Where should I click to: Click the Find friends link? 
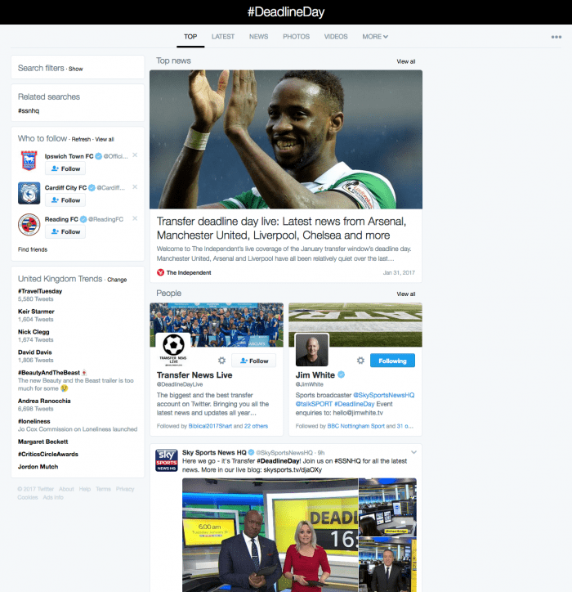pos(33,249)
